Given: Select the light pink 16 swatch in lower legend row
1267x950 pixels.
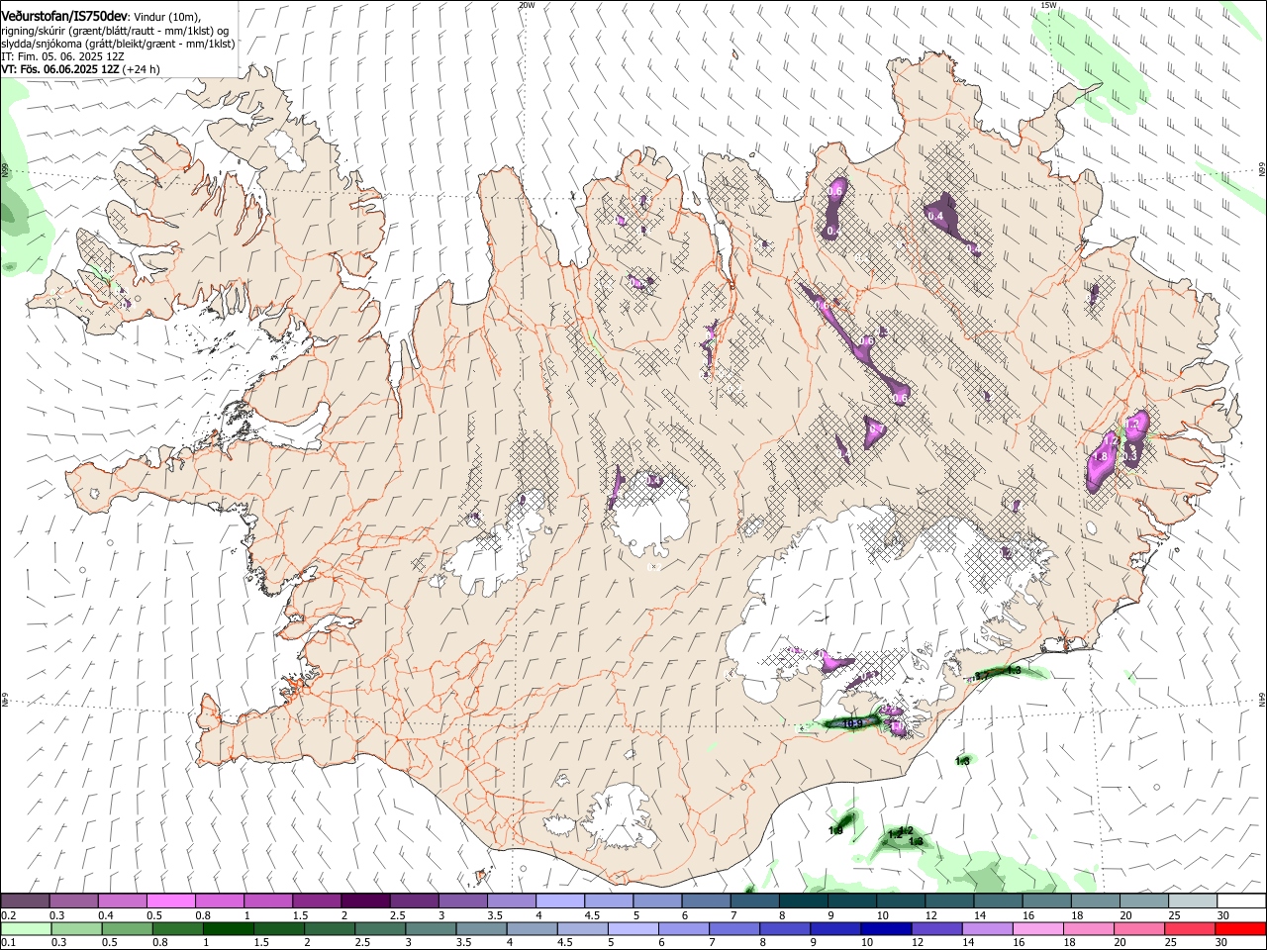Looking at the screenshot, I should coord(1038,928).
